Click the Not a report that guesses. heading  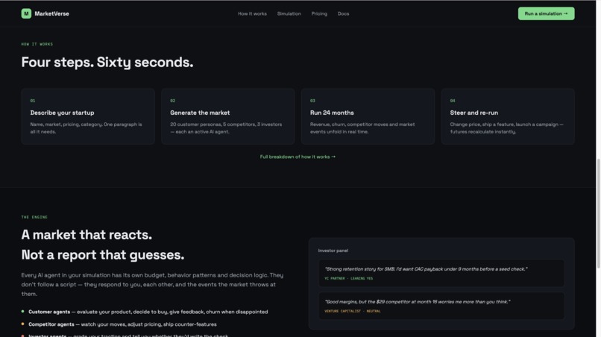click(x=103, y=254)
